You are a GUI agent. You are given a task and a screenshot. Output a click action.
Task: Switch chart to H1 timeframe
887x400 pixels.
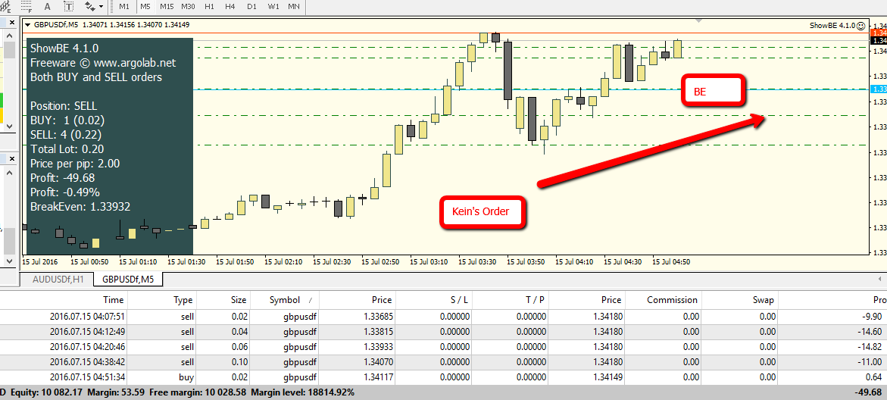(209, 7)
